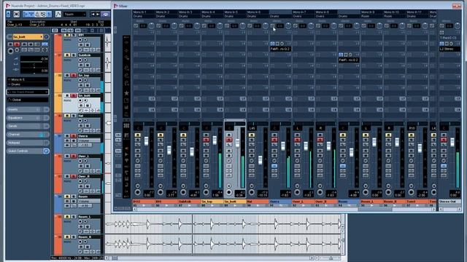Click the Quick Controls circular icon in inspector
The width and height of the screenshot is (467, 262).
pos(46,151)
